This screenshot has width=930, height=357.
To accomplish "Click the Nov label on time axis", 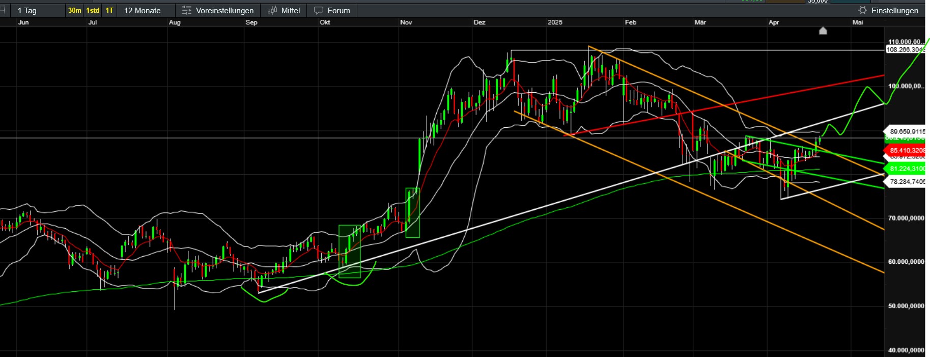I will point(406,22).
